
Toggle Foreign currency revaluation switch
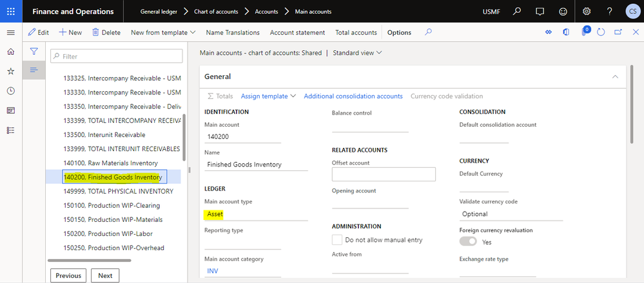click(x=468, y=242)
